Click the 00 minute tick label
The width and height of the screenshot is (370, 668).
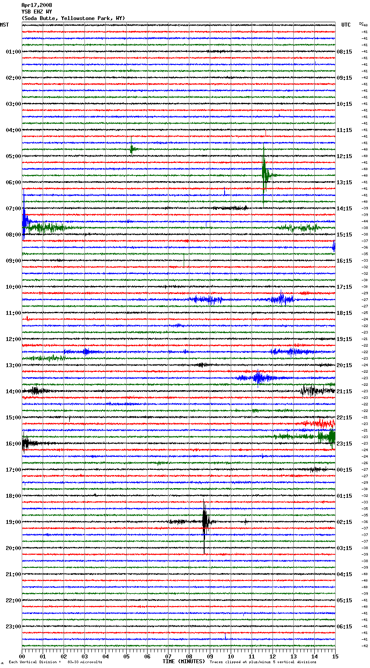tap(22, 657)
